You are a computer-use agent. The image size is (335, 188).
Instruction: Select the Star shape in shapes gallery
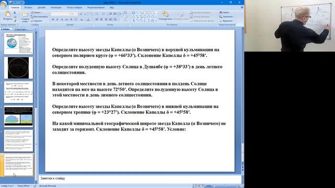152,20
